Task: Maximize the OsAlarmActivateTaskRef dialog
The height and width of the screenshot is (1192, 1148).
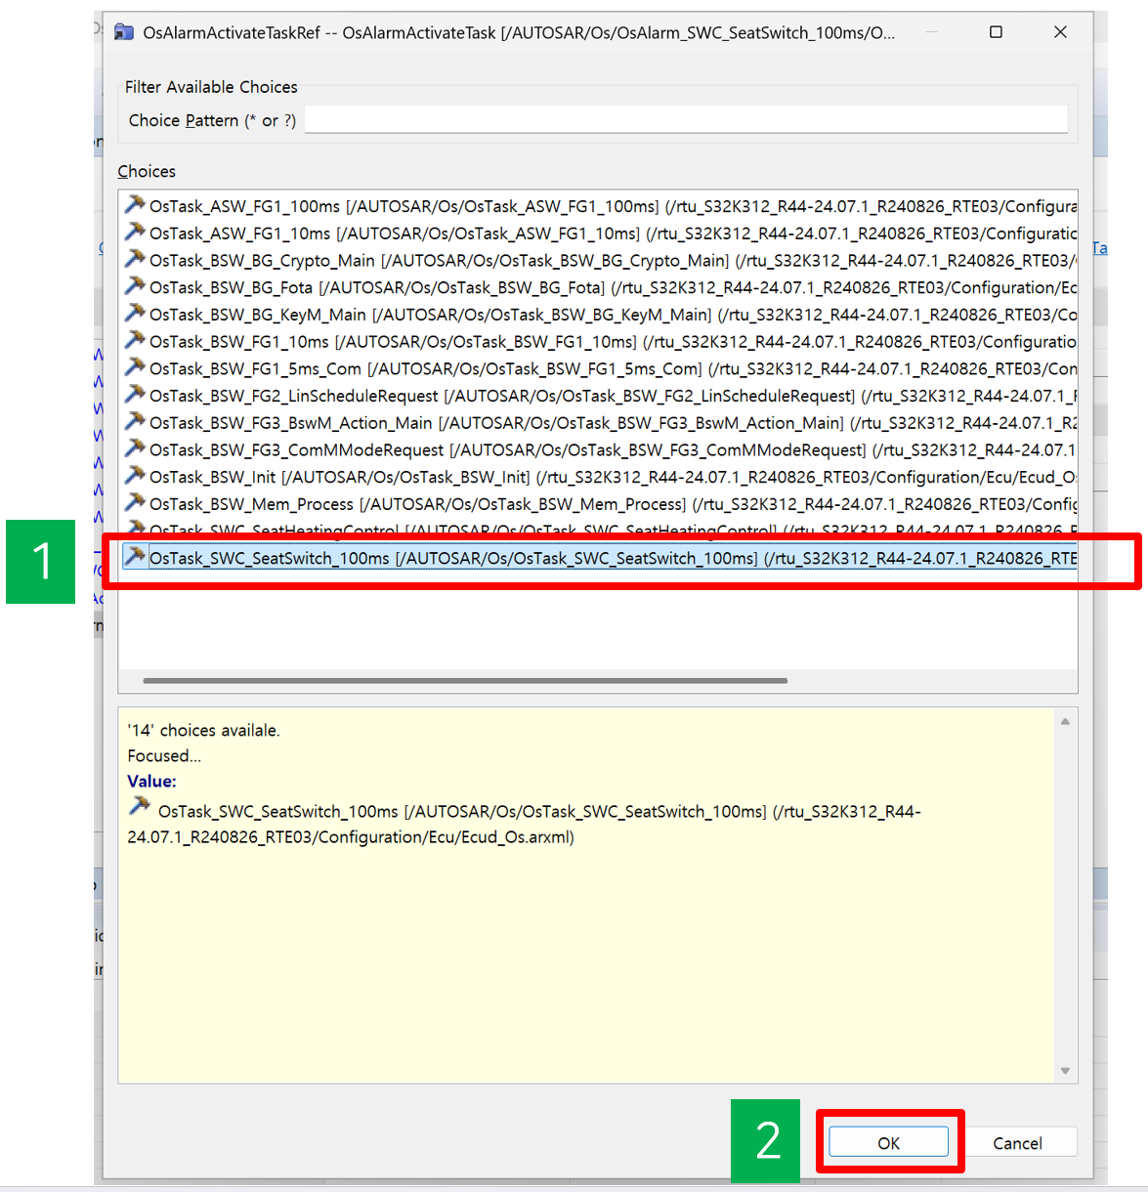Action: click(996, 32)
